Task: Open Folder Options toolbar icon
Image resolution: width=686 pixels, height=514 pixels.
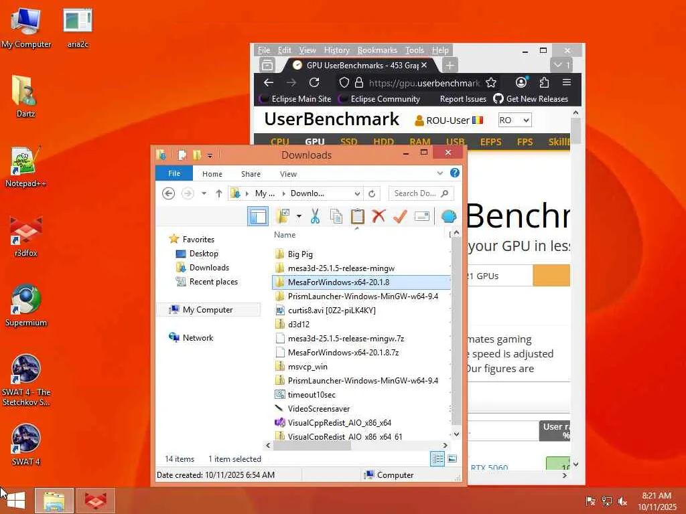Action: [x=283, y=216]
